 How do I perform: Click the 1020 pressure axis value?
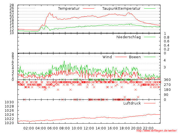[x=9, y=123]
